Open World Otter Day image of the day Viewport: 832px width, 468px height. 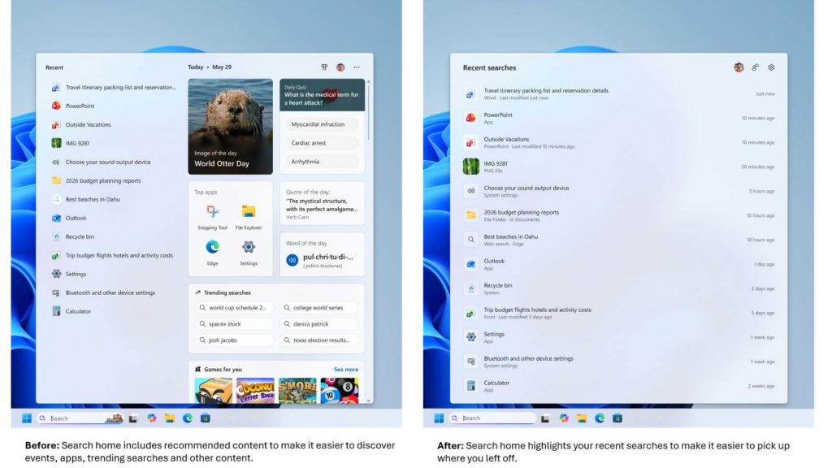[230, 126]
